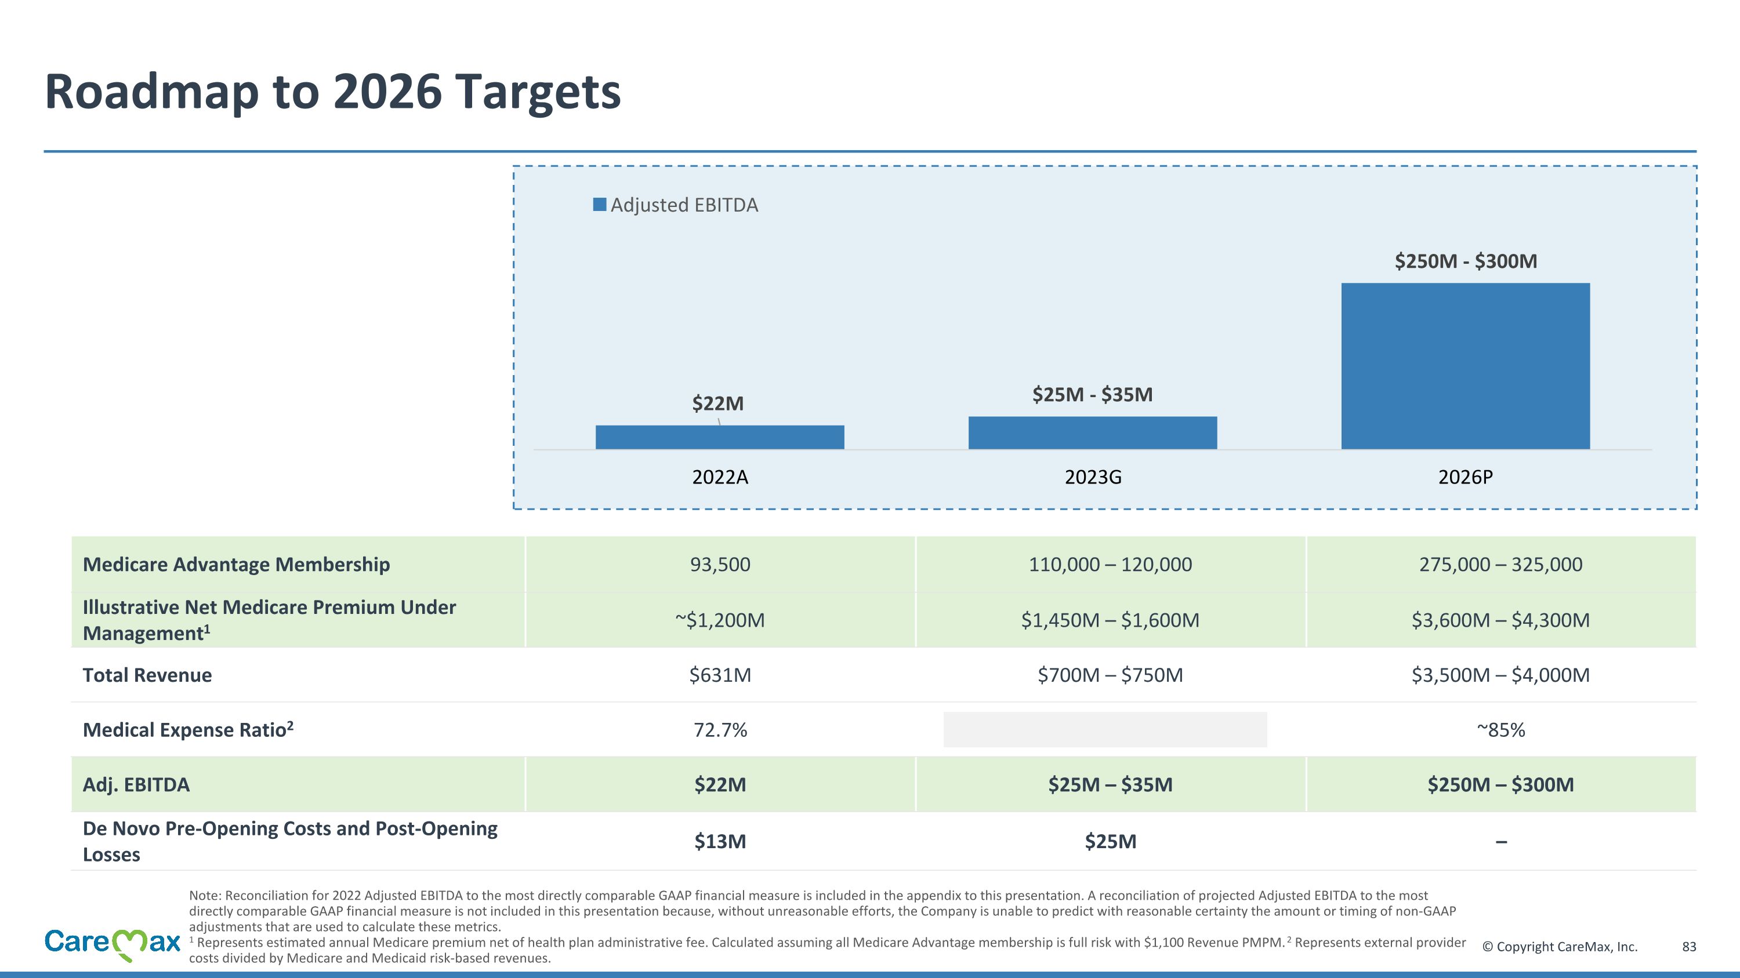
Task: Click the '$3,600M – $4,300M' cell
Action: [1501, 620]
